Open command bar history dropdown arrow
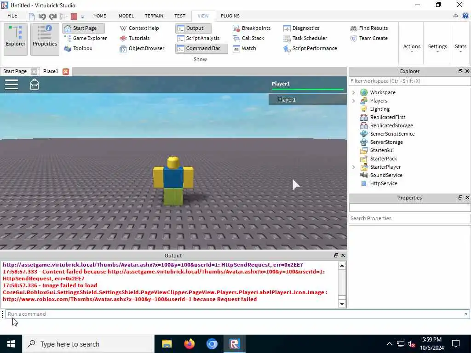This screenshot has height=353, width=471. point(466,314)
